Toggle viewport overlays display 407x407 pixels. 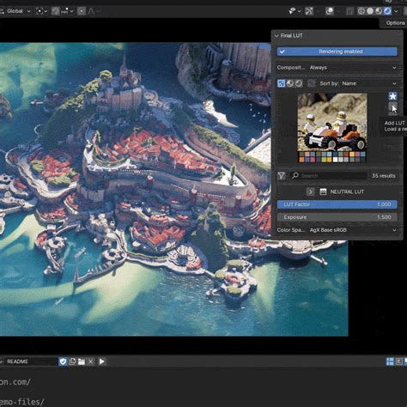coord(330,11)
